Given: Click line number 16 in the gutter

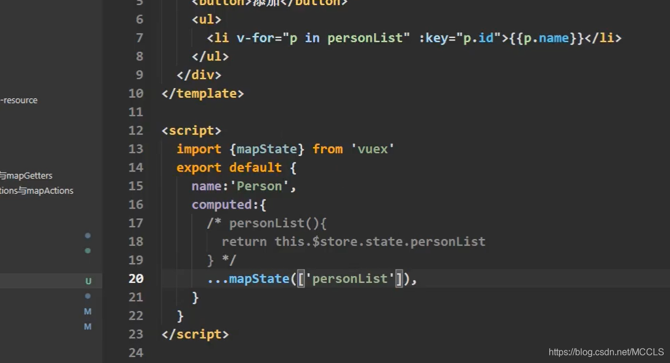Looking at the screenshot, I should [x=136, y=205].
